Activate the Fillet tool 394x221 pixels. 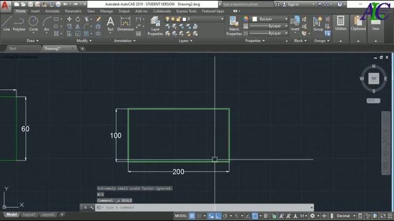(87, 26)
